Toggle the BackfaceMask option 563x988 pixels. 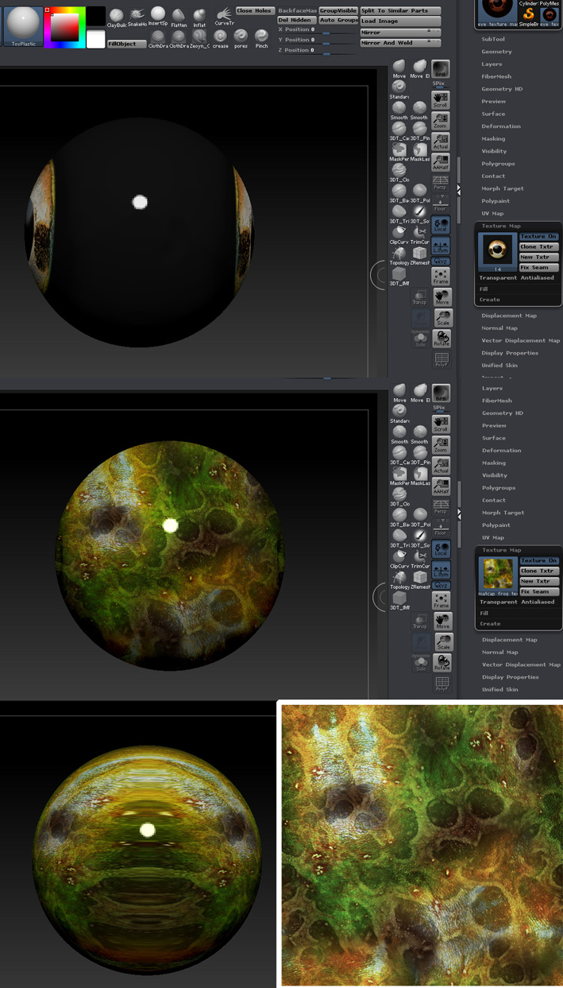click(297, 10)
